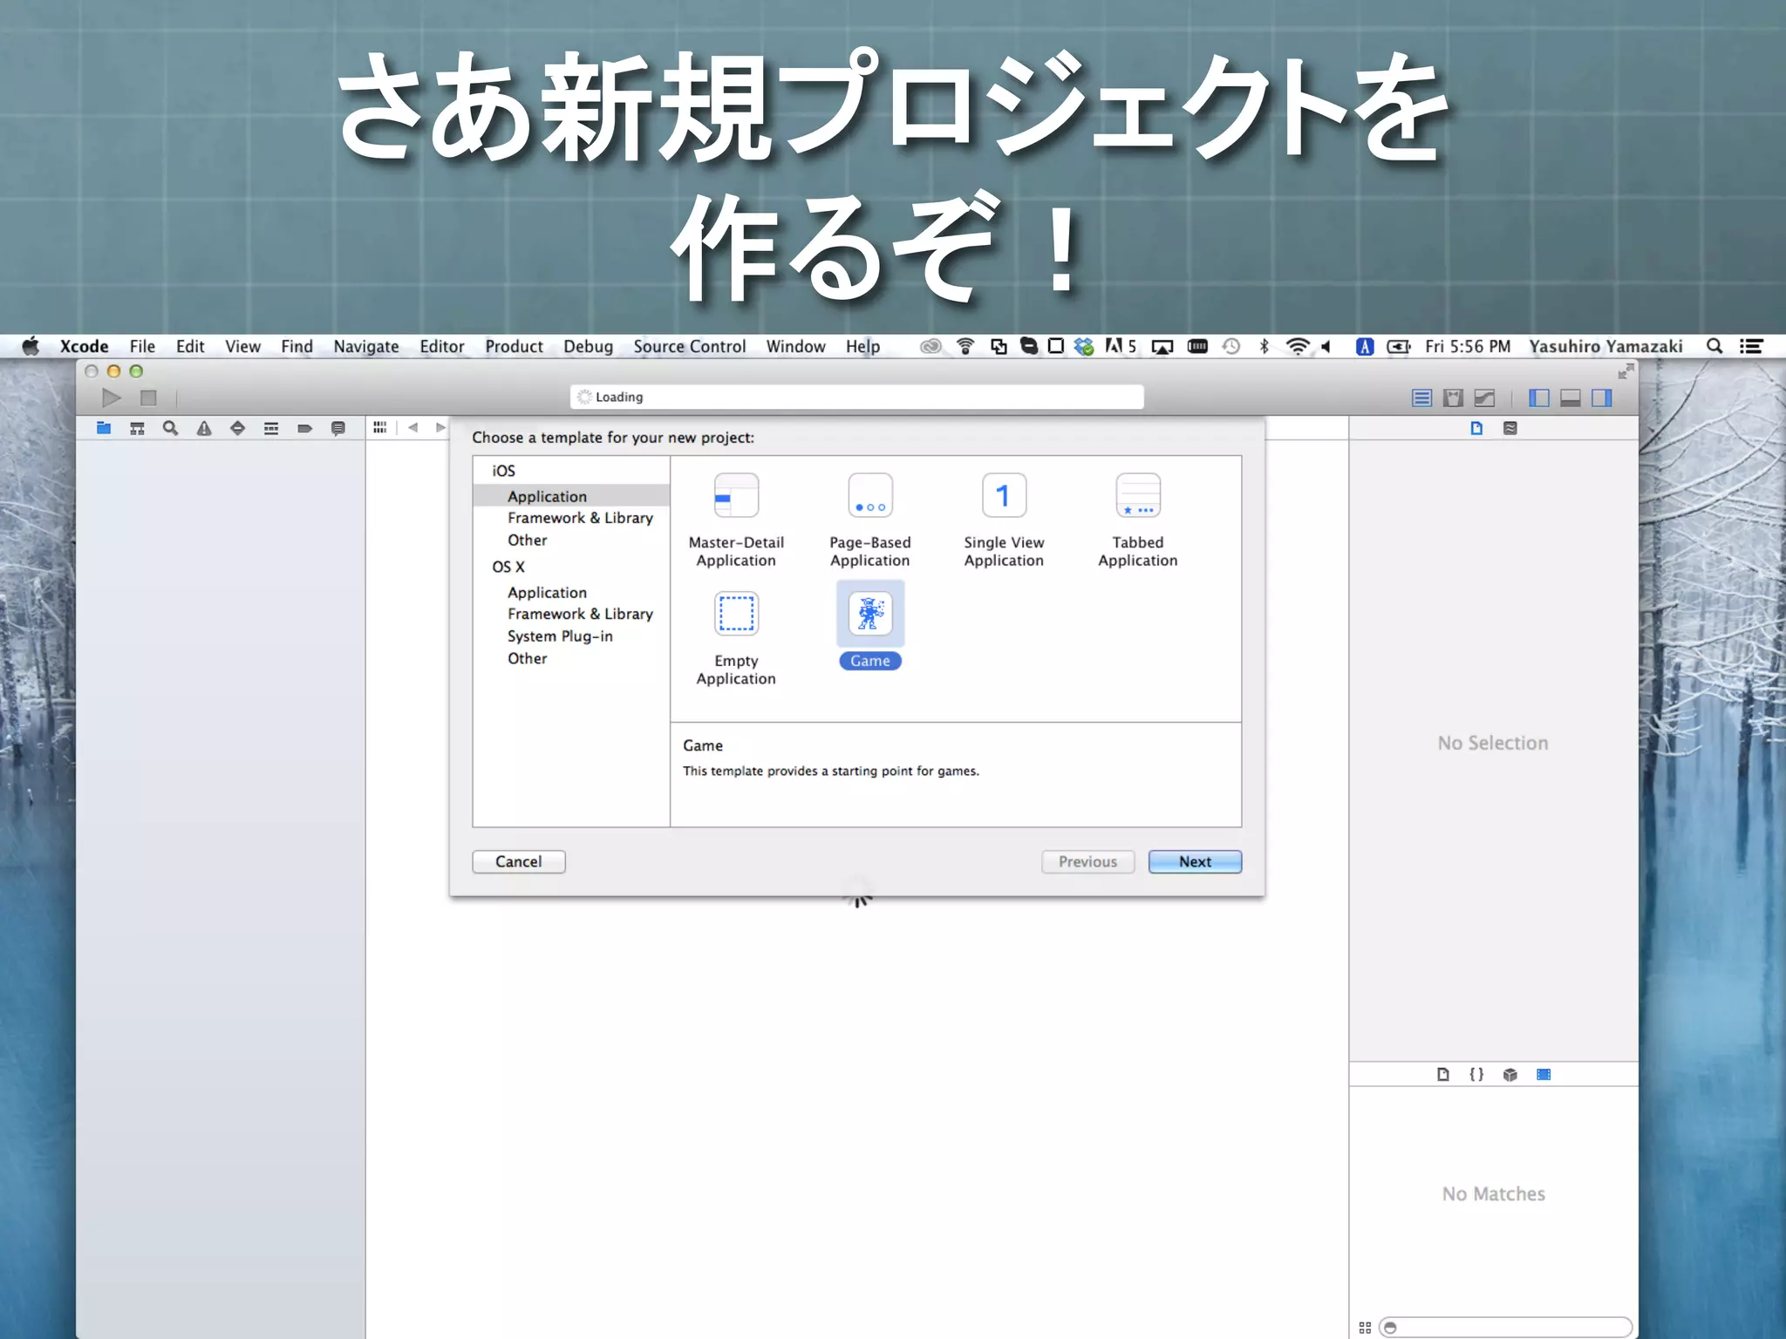Select iOS Application category
The height and width of the screenshot is (1339, 1786).
pos(571,496)
